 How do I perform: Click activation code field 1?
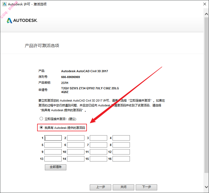click(53, 138)
